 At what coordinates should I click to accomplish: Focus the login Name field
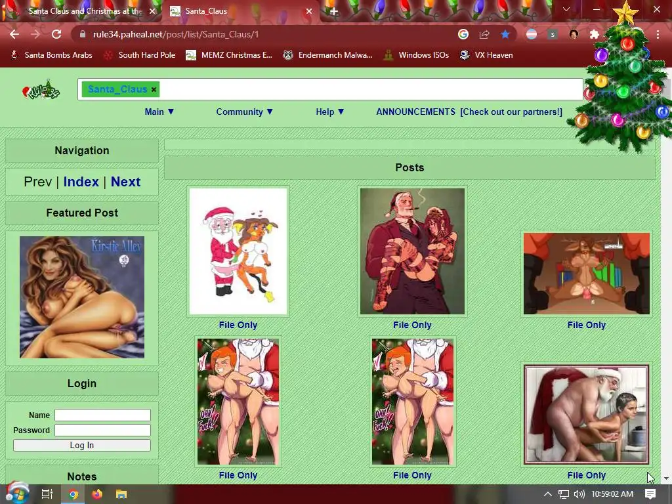click(102, 415)
